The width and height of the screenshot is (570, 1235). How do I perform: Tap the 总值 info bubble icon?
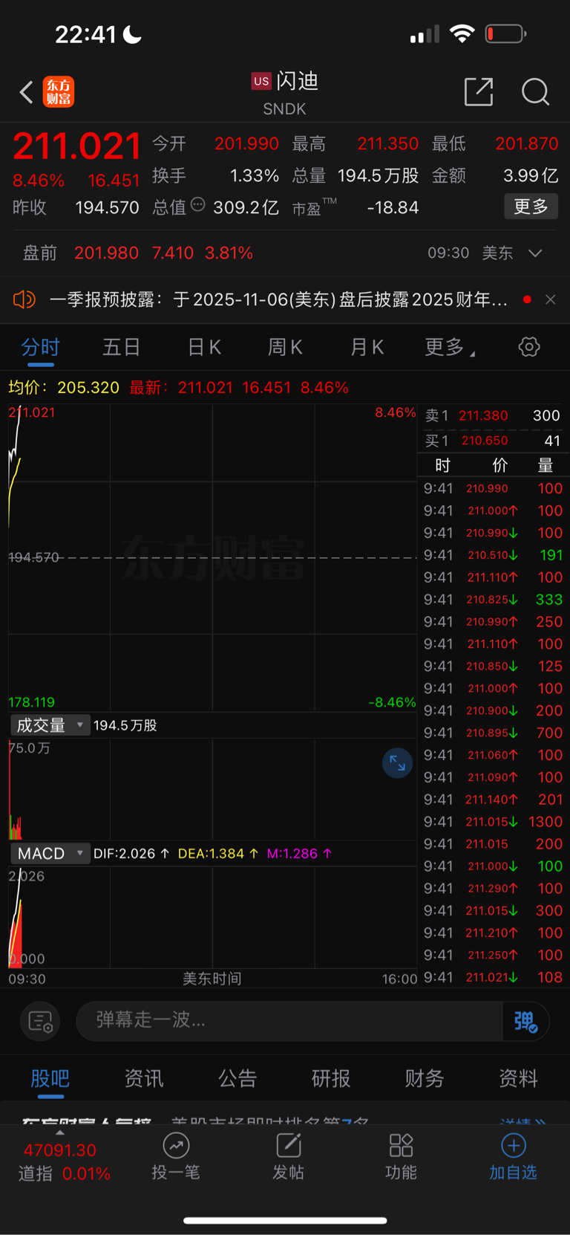(x=197, y=204)
